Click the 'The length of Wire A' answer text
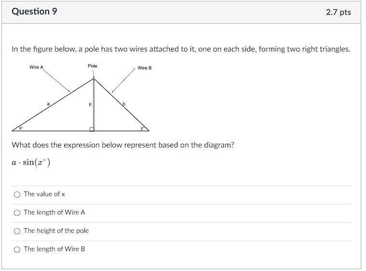This screenshot has height=271, width=366. point(54,212)
